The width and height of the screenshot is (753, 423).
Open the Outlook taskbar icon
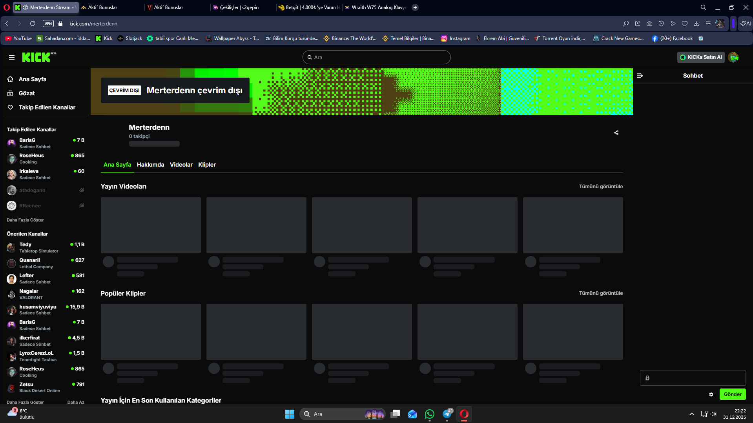[x=412, y=414]
